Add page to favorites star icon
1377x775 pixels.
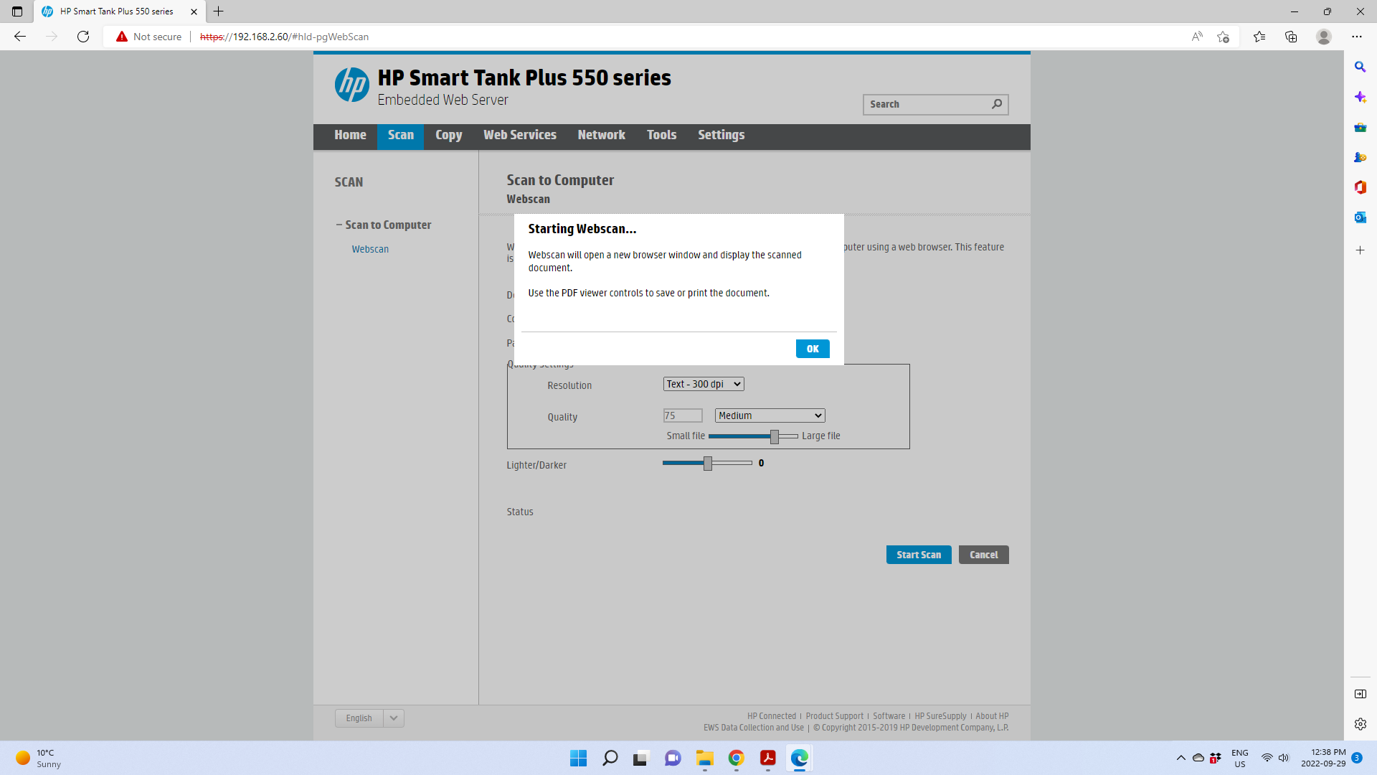tap(1223, 37)
